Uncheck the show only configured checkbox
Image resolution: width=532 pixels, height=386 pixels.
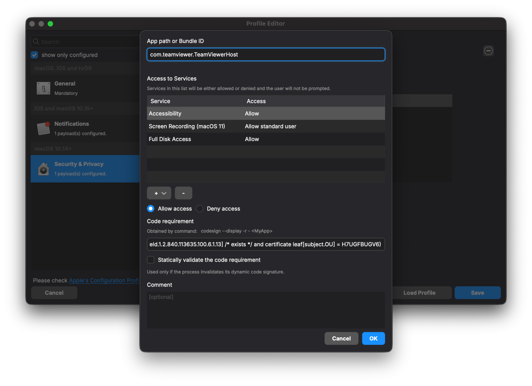[x=35, y=55]
